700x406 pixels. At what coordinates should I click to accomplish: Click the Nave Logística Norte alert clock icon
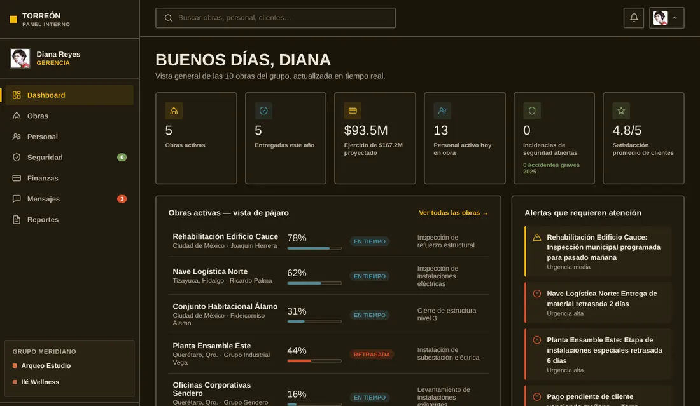click(x=537, y=294)
